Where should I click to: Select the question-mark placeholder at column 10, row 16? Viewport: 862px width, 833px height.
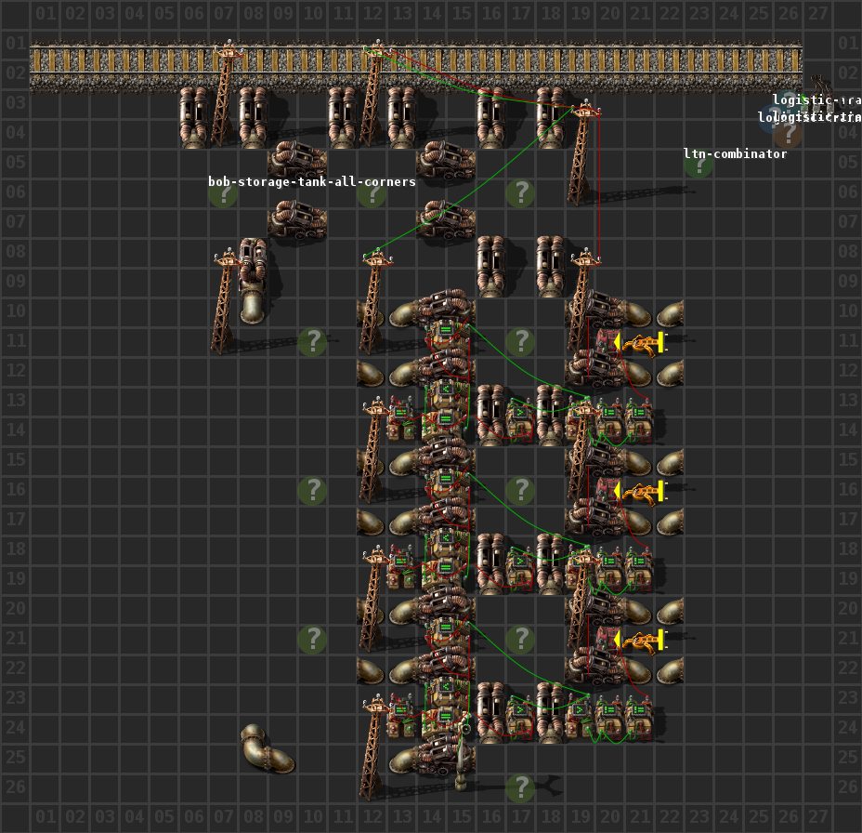(x=312, y=490)
